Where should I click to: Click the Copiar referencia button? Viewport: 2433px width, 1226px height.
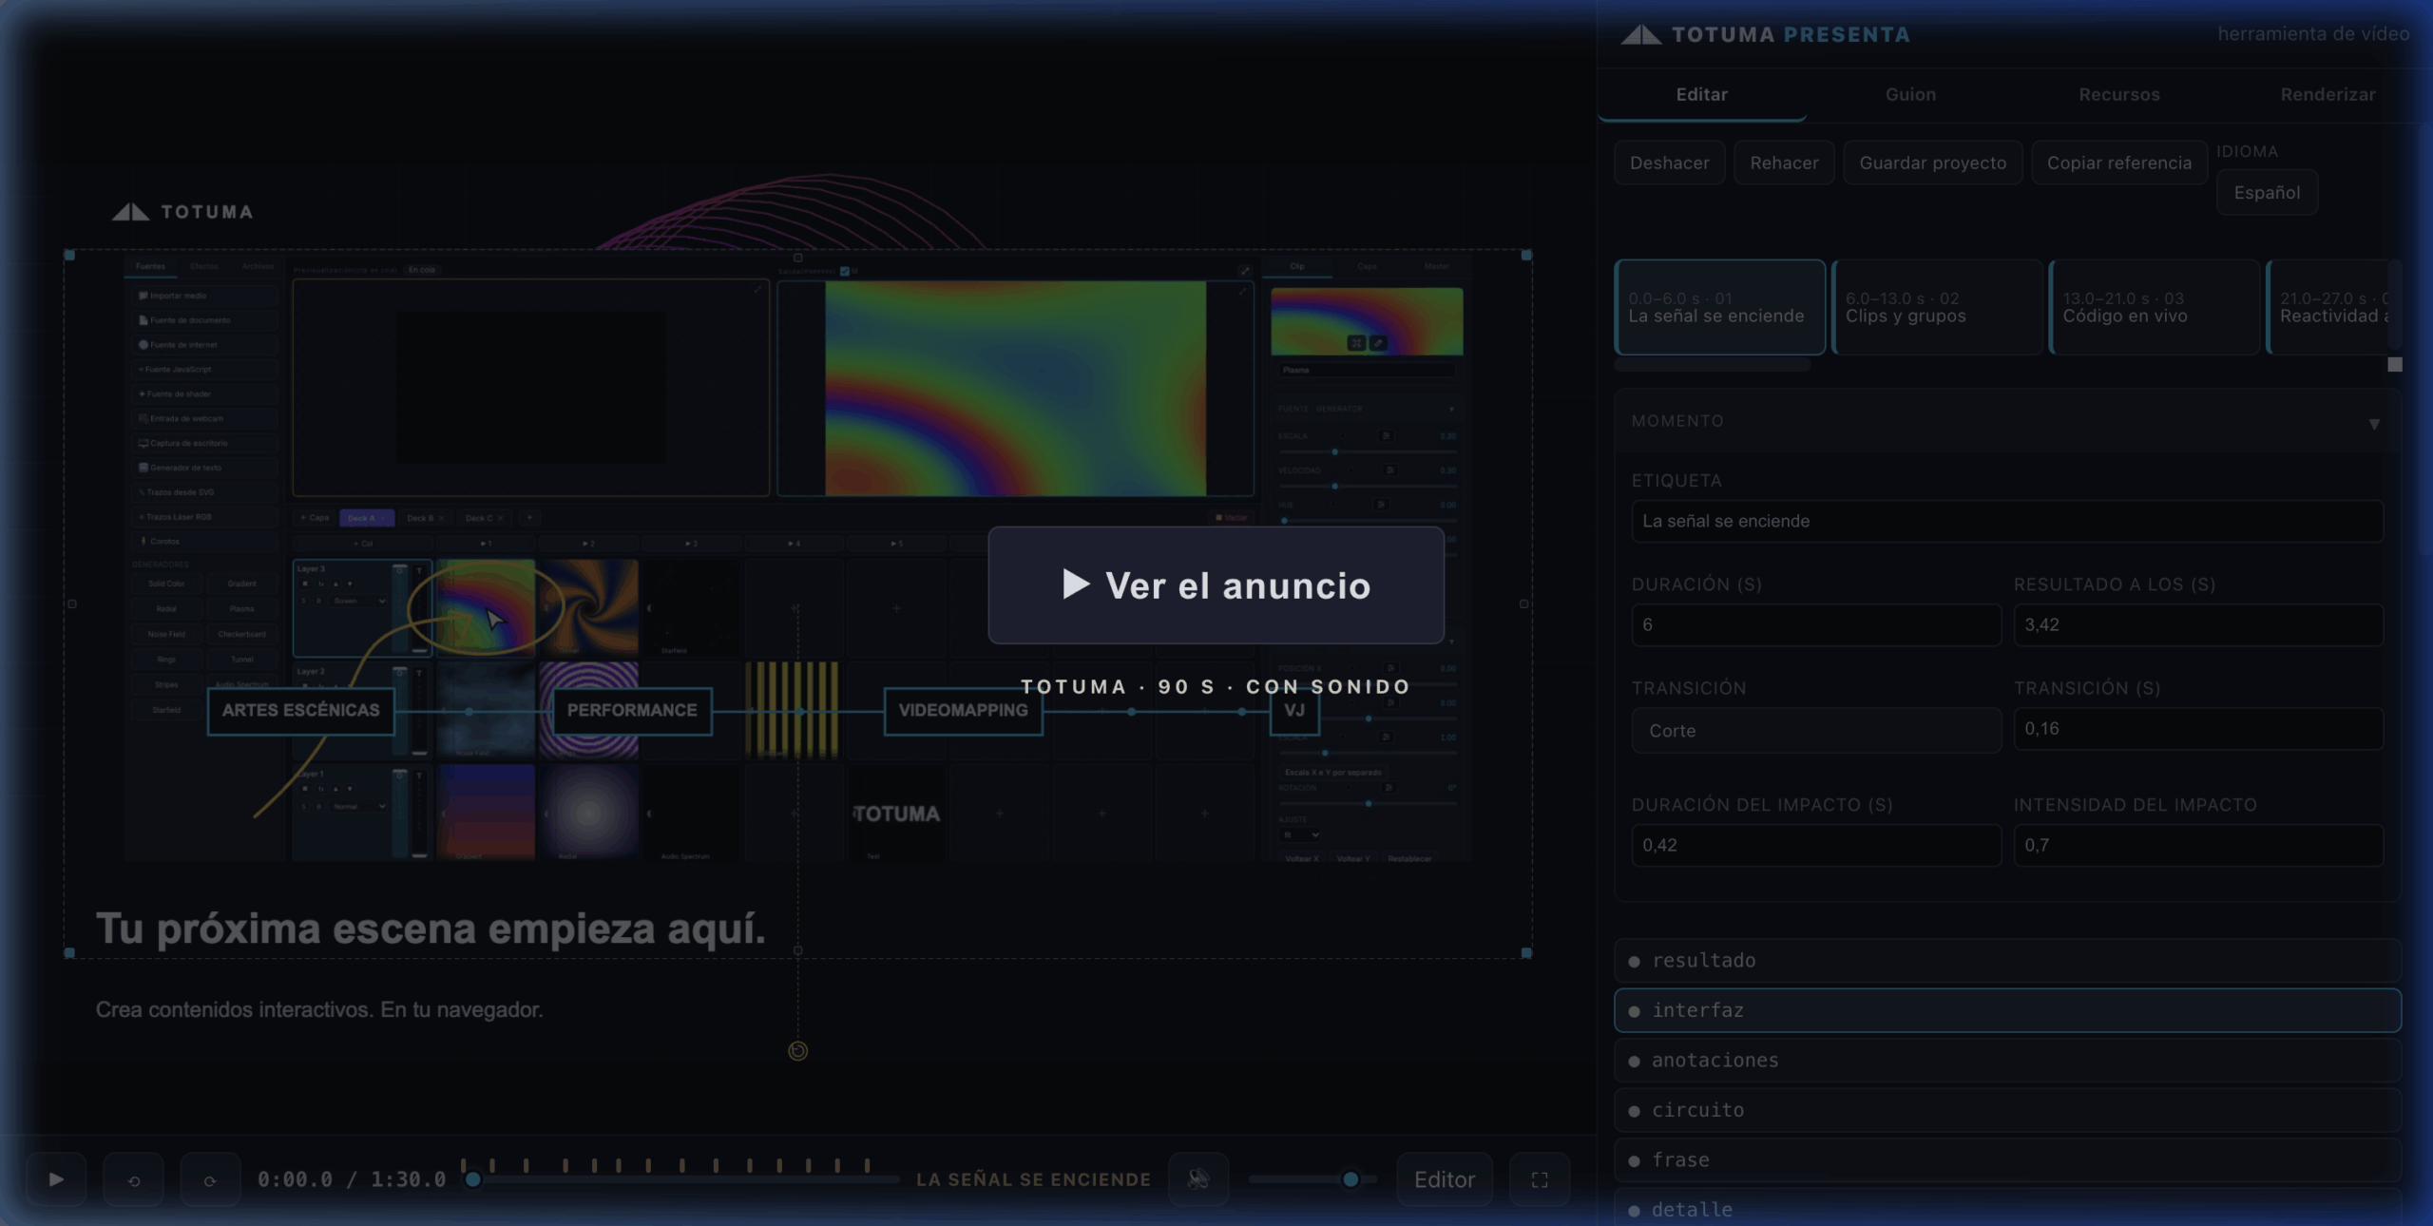click(2118, 163)
